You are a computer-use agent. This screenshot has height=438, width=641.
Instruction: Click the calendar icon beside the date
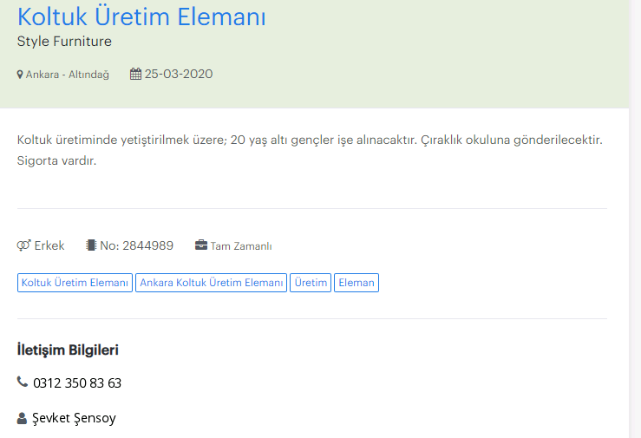click(x=135, y=74)
